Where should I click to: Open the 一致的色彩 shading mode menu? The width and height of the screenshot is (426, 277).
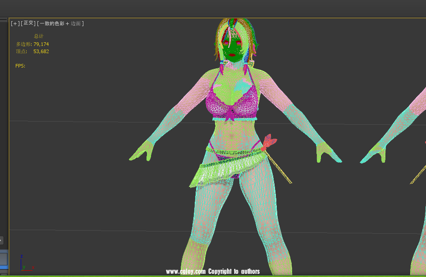coord(51,23)
